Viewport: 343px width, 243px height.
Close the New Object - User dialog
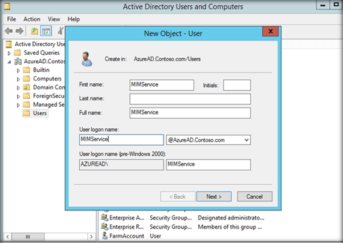[x=271, y=31]
